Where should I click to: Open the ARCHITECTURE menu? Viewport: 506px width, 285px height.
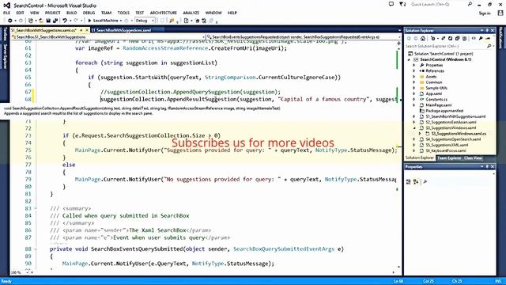tap(164, 13)
